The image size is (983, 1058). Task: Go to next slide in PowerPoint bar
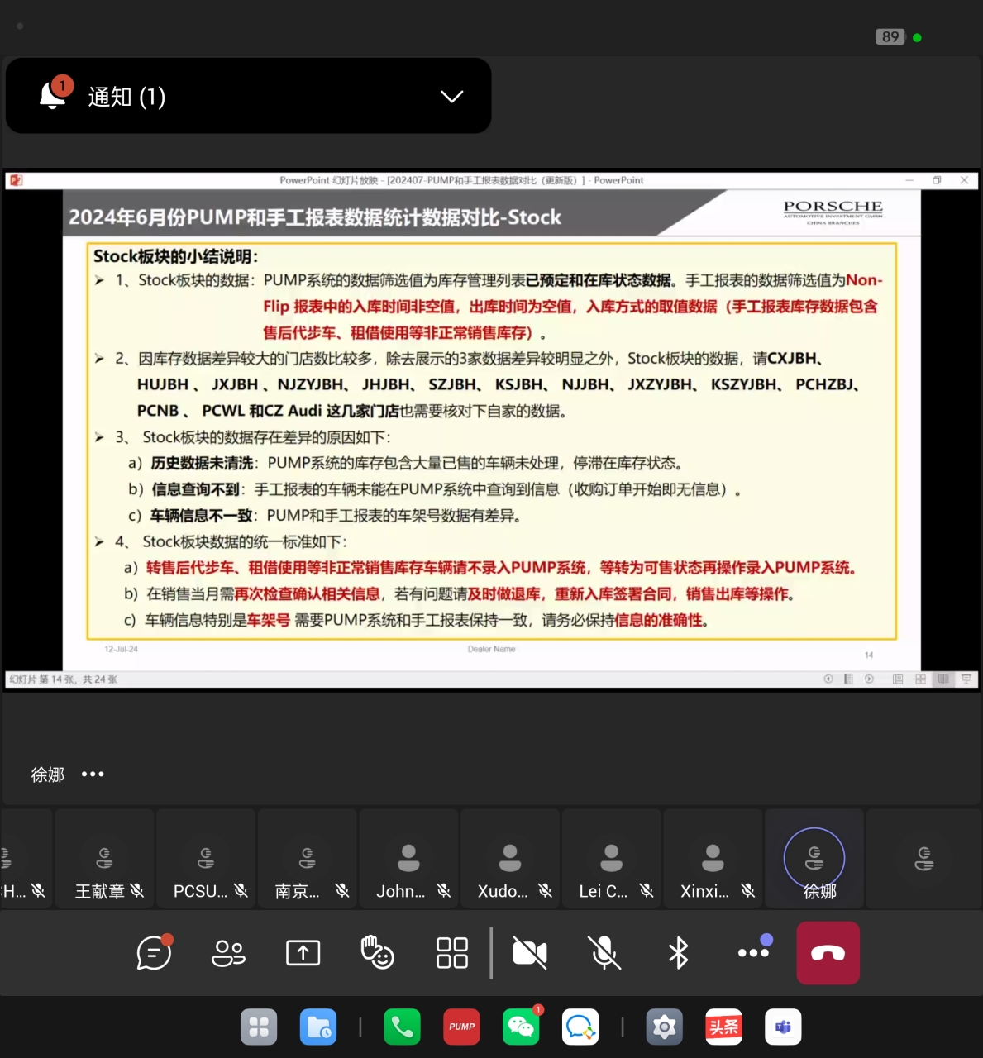869,679
